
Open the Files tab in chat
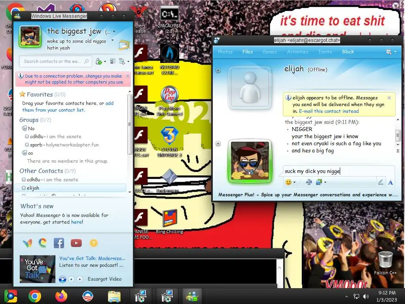[x=248, y=52]
